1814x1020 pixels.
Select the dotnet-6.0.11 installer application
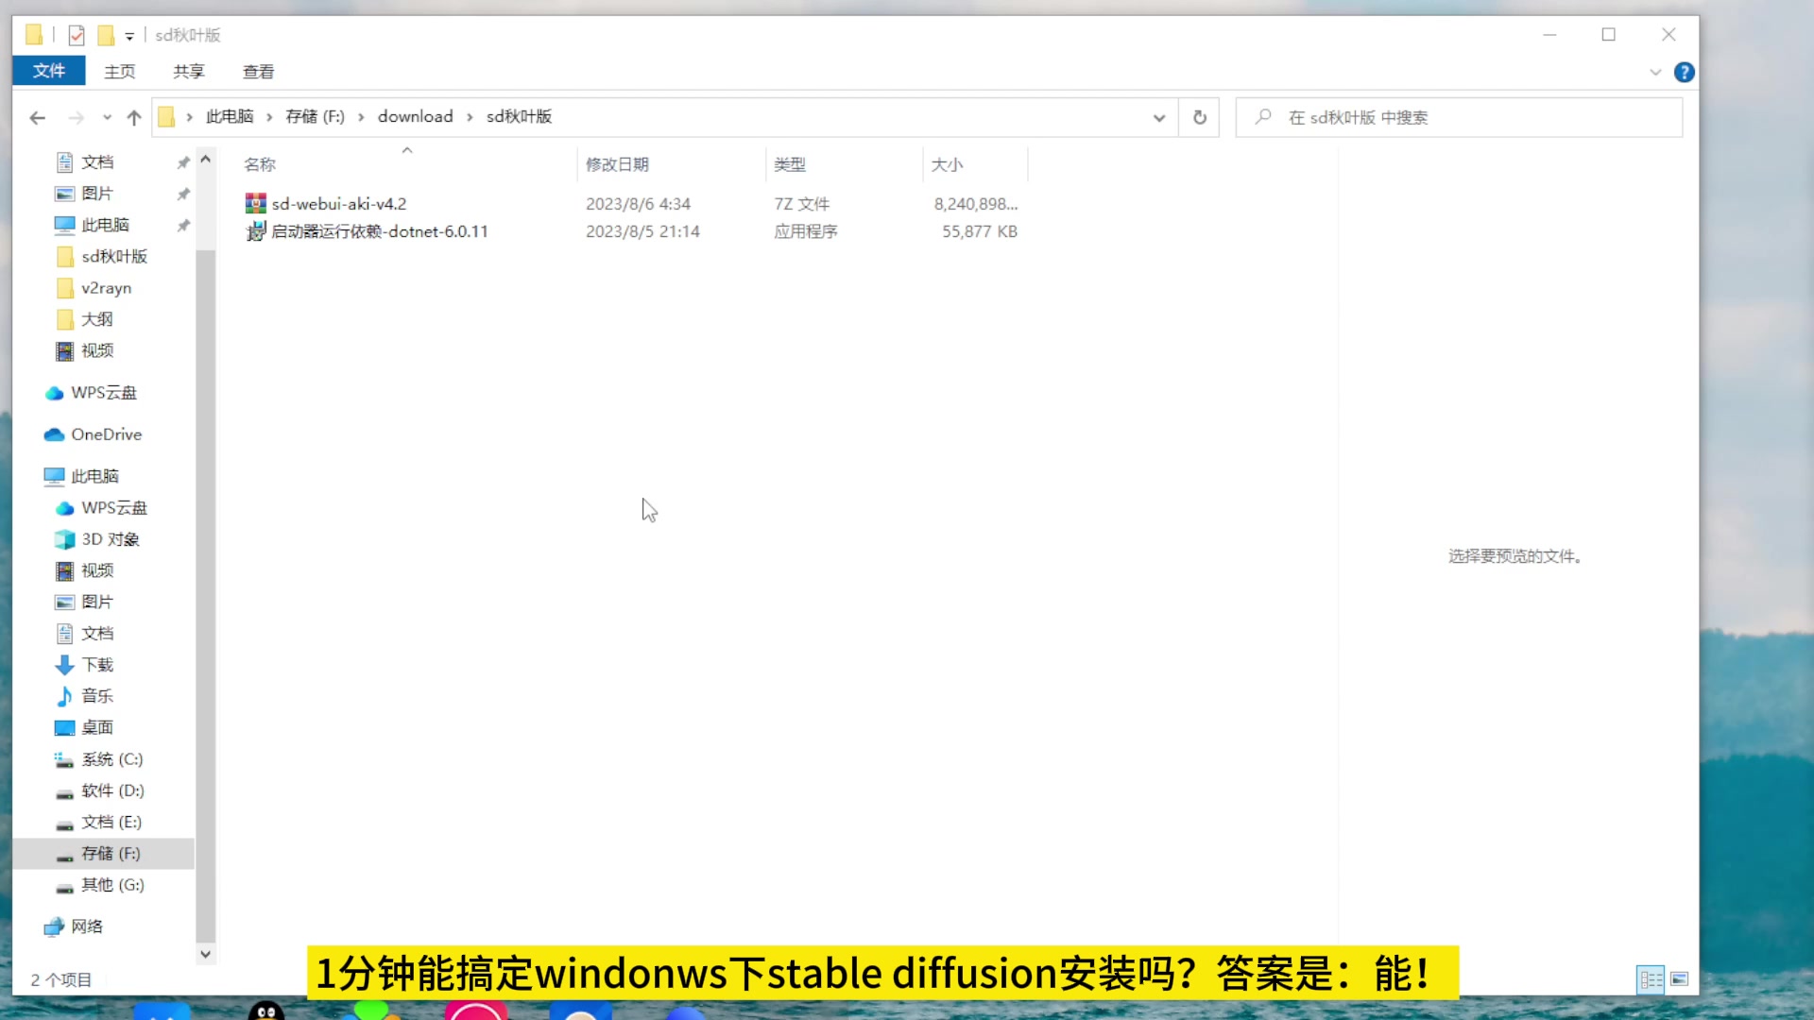pos(379,231)
